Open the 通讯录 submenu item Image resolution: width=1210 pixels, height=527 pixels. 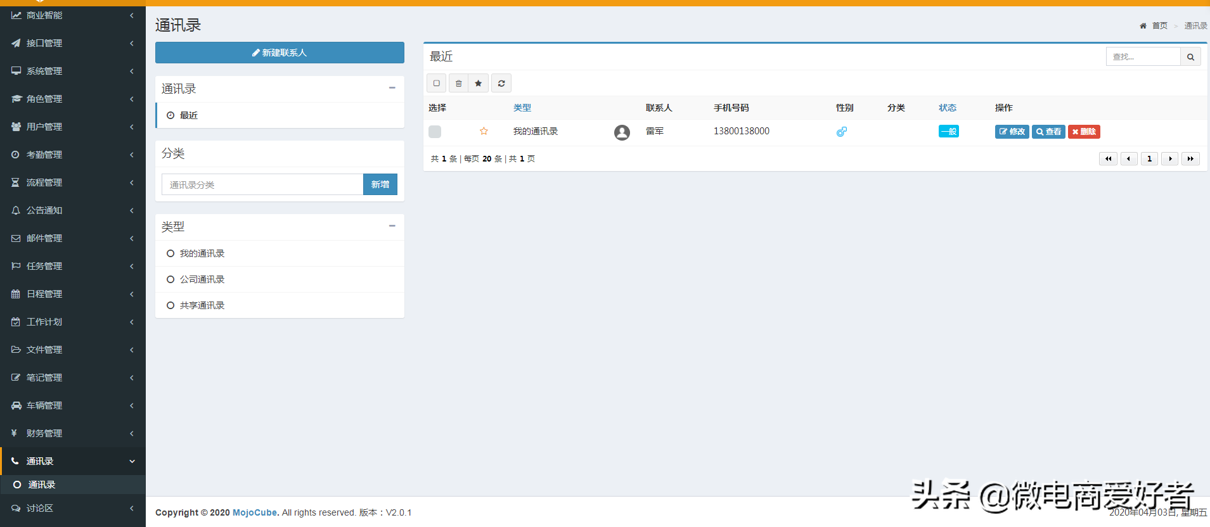(x=73, y=485)
